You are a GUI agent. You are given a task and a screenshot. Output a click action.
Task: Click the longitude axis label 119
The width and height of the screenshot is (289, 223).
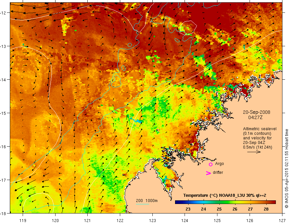tap(23, 220)
